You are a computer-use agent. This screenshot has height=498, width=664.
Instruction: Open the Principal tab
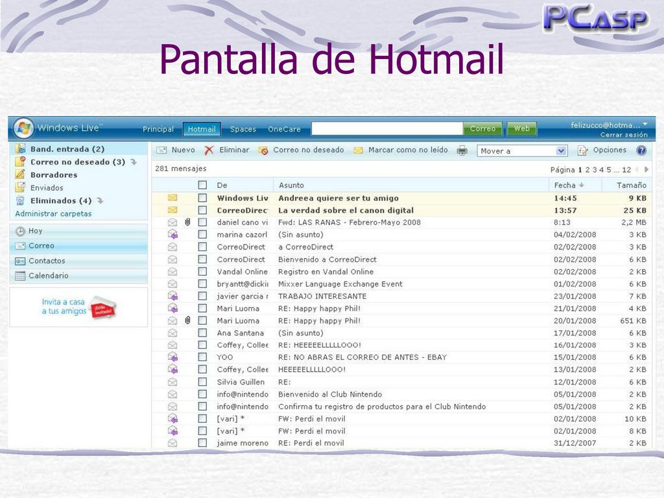click(158, 129)
